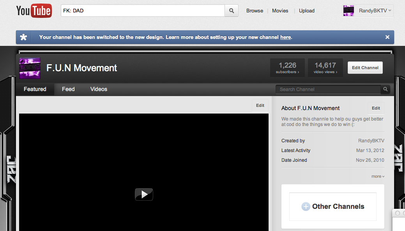Viewport: 405px width, 231px height.
Task: View the 14,617 video views stats
Action: (x=325, y=68)
